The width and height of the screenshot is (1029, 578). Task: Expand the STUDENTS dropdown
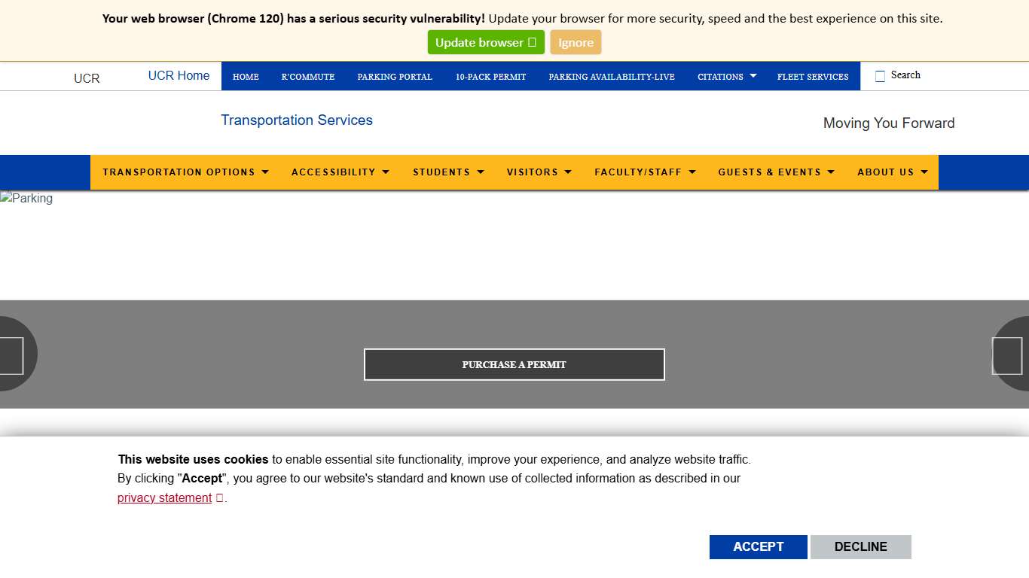(447, 172)
